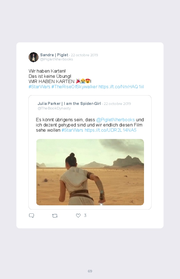Click the Sandra | Piglet display name
Viewport: 180px width, 279px height.
(x=54, y=55)
